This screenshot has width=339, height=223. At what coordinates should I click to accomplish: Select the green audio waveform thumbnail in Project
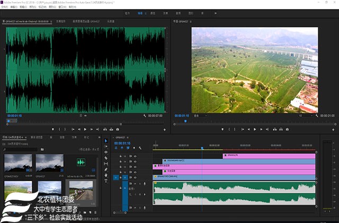[81, 162]
